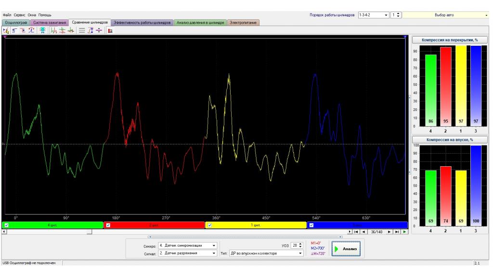Image resolution: width=493 pixels, height=267 pixels.
Task: Click the vertical scale arrows icon
Action: 91,30
